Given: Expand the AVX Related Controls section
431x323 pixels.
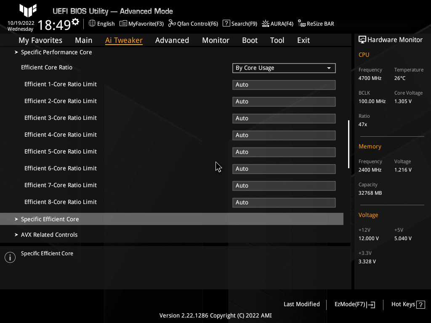Looking at the screenshot, I should (x=49, y=234).
